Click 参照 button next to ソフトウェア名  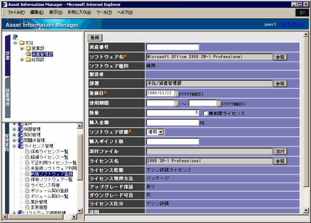click(280, 57)
